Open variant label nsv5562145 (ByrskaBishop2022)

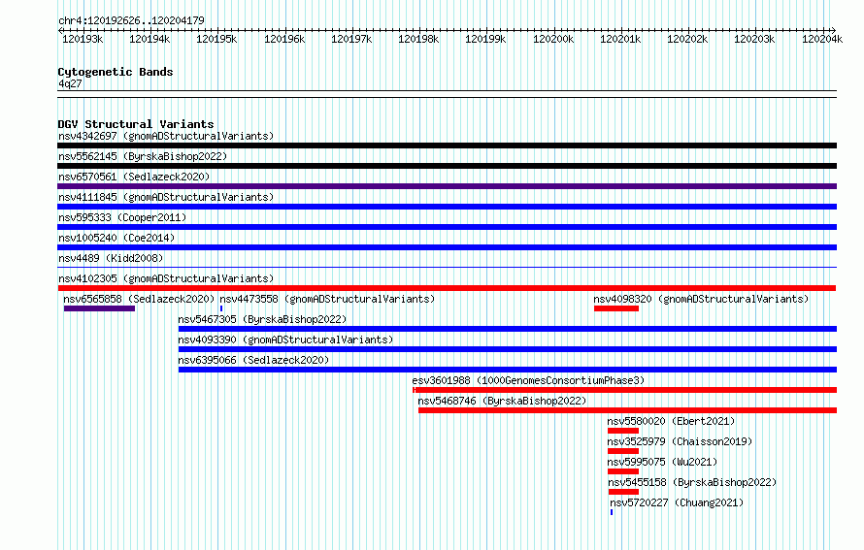click(x=143, y=156)
